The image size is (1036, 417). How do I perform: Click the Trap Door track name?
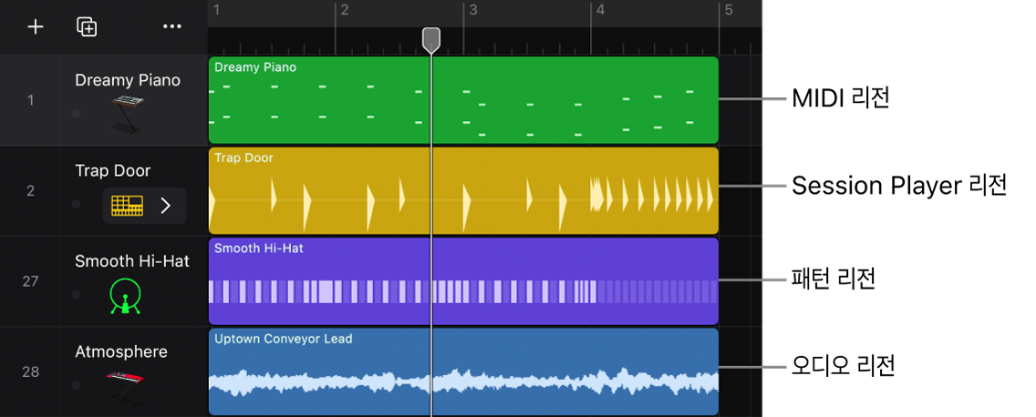tap(113, 171)
